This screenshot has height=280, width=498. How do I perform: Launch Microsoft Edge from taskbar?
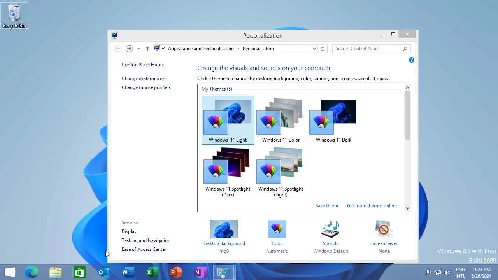point(32,272)
